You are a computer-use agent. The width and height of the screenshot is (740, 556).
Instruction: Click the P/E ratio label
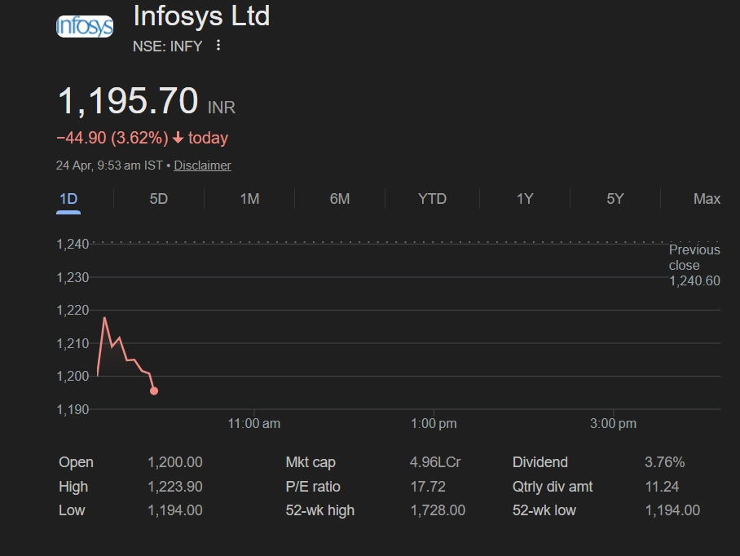click(x=313, y=487)
